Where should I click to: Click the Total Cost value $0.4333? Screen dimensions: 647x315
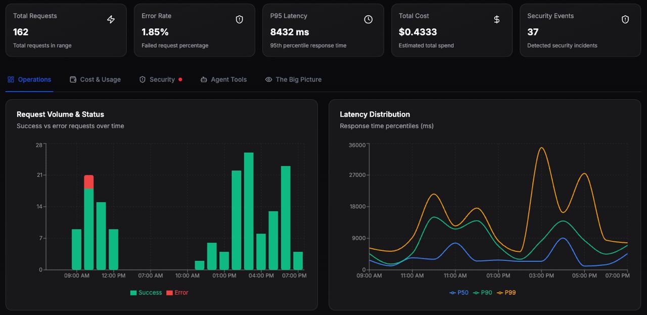(418, 32)
